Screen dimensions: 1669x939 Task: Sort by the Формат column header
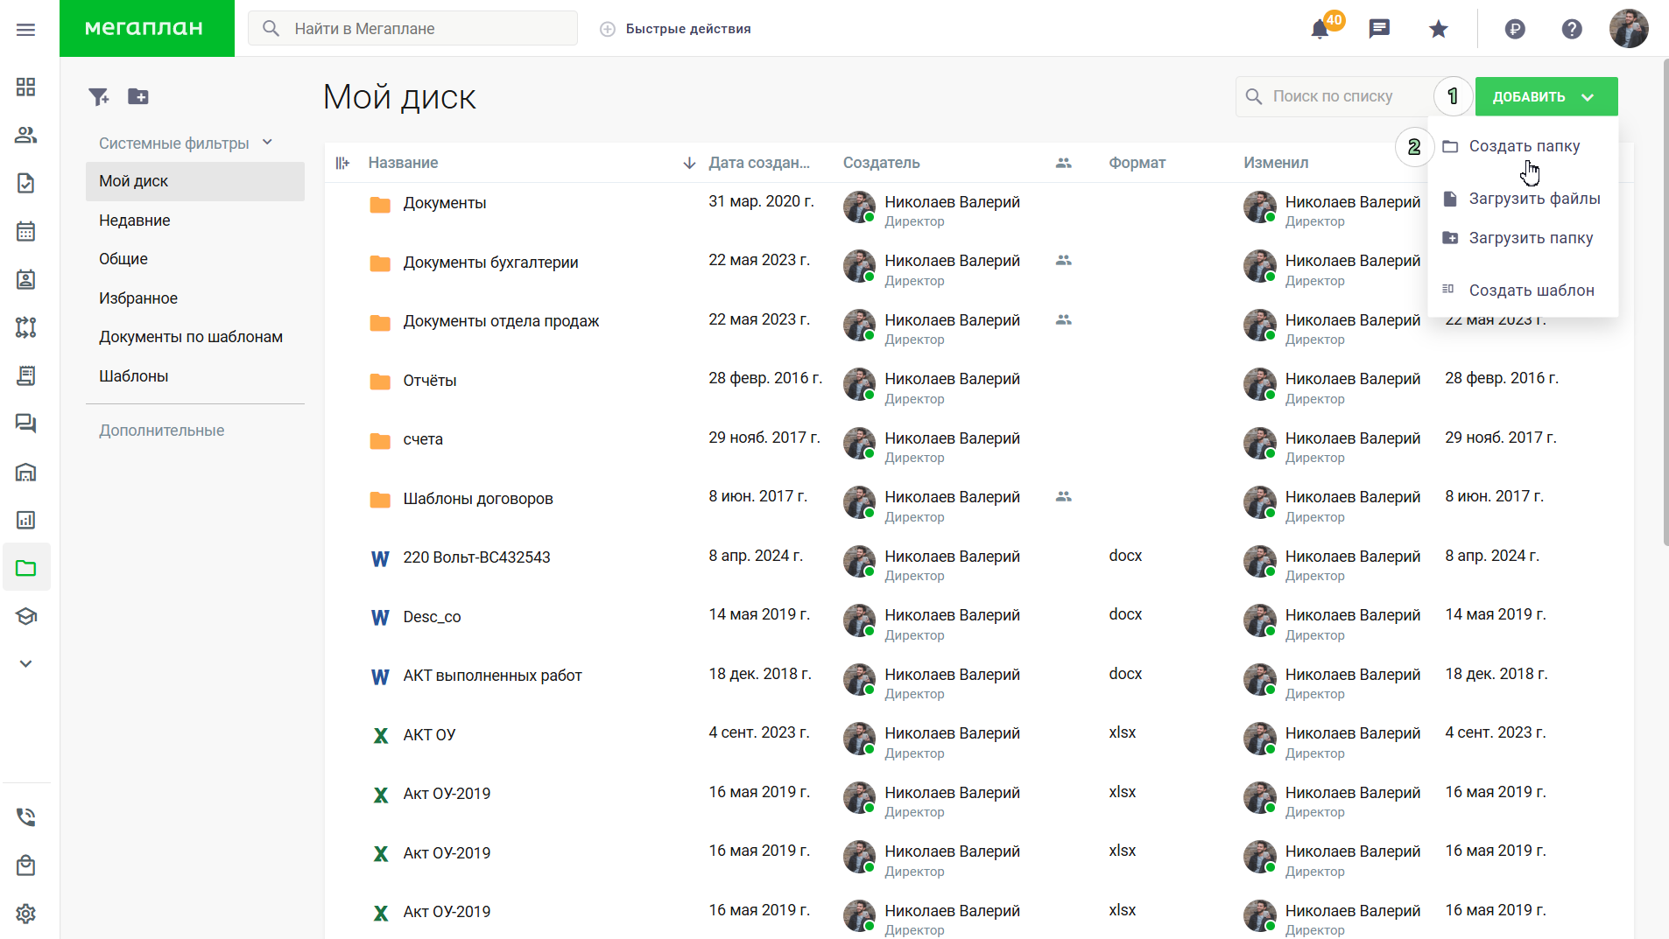[x=1137, y=163]
